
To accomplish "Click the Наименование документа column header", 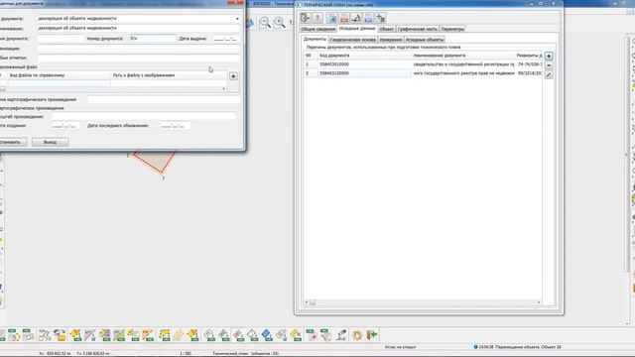I will 463,56.
